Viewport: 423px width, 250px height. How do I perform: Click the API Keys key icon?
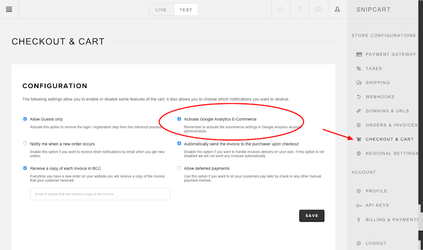click(359, 205)
